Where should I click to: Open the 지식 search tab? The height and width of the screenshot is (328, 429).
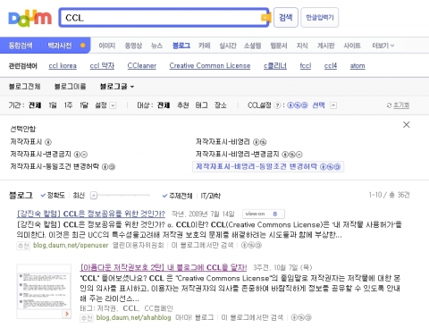[x=302, y=46]
